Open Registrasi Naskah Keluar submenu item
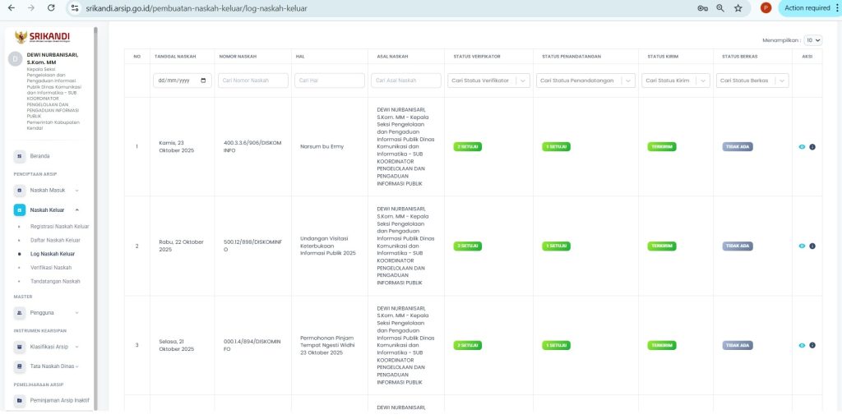 point(59,226)
